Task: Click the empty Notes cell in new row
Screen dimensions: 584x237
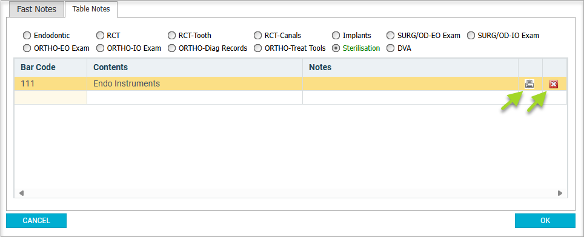Action: [411, 97]
